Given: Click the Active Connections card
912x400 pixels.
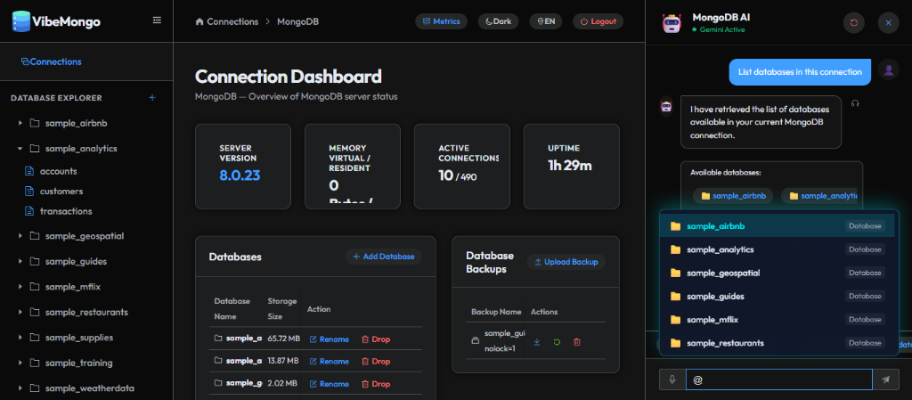Looking at the screenshot, I should pyautogui.click(x=462, y=167).
